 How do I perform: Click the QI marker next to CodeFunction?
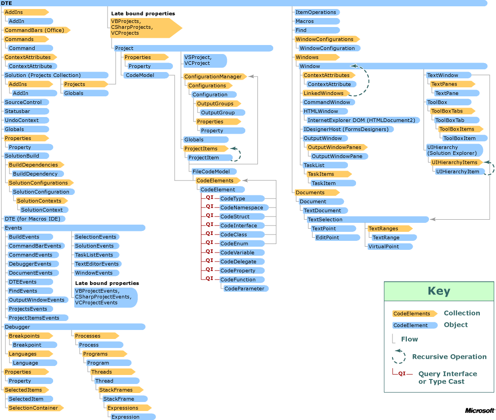coord(208,278)
